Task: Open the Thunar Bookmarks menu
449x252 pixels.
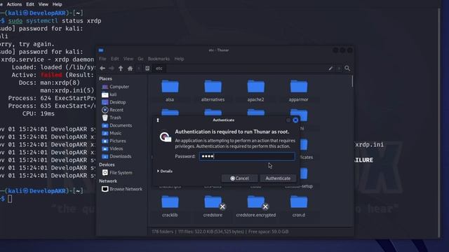Action: [x=159, y=59]
